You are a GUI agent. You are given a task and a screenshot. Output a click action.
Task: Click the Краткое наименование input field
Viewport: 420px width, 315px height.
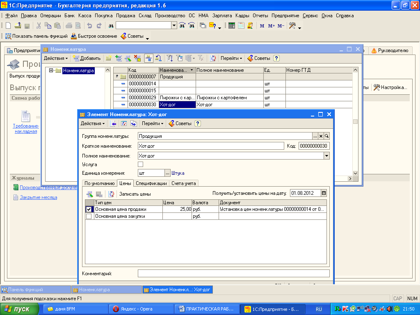[211, 146]
